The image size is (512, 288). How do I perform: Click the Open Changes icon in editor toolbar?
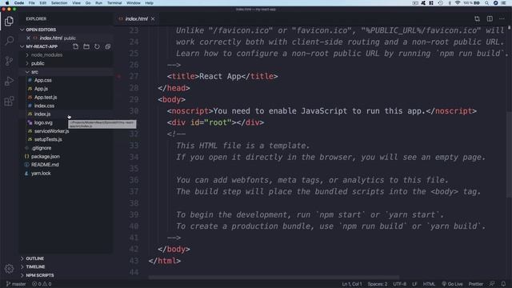click(477, 19)
